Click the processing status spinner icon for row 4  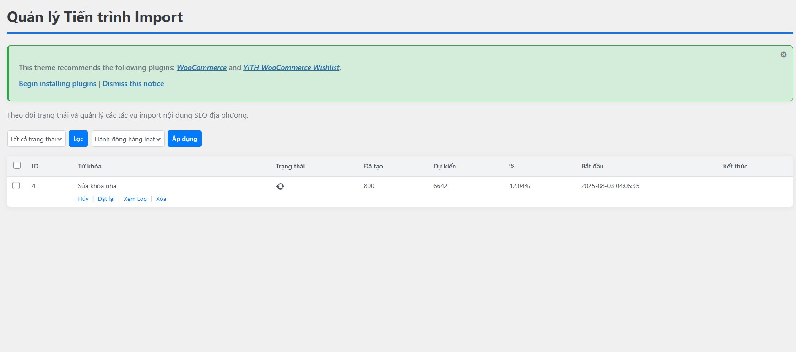click(280, 186)
